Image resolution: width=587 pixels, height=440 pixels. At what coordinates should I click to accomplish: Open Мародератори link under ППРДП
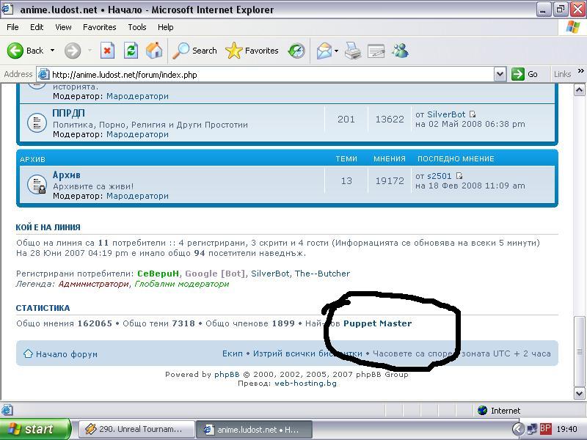pyautogui.click(x=137, y=134)
